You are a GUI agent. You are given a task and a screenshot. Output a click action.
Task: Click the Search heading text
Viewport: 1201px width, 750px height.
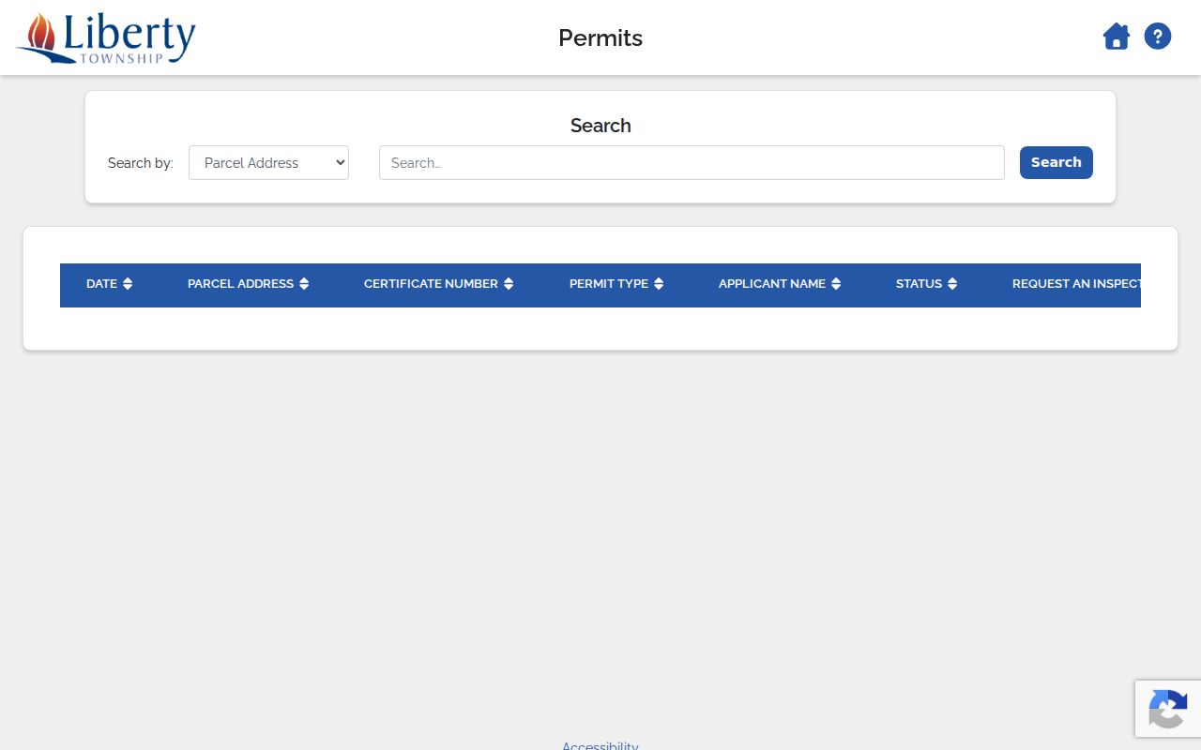click(600, 126)
